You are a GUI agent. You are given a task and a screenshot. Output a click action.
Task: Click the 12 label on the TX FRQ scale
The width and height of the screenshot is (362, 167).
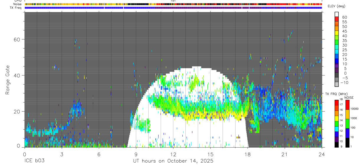tap(341, 131)
